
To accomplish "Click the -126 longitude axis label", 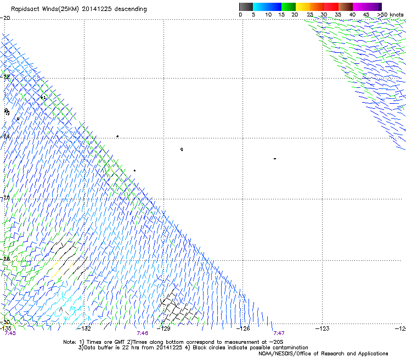I will (243, 328).
